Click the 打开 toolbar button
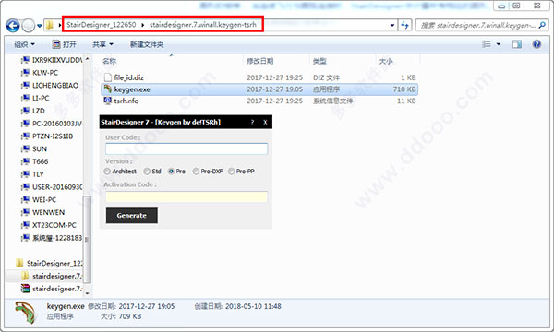The width and height of the screenshot is (554, 332). pos(65,44)
